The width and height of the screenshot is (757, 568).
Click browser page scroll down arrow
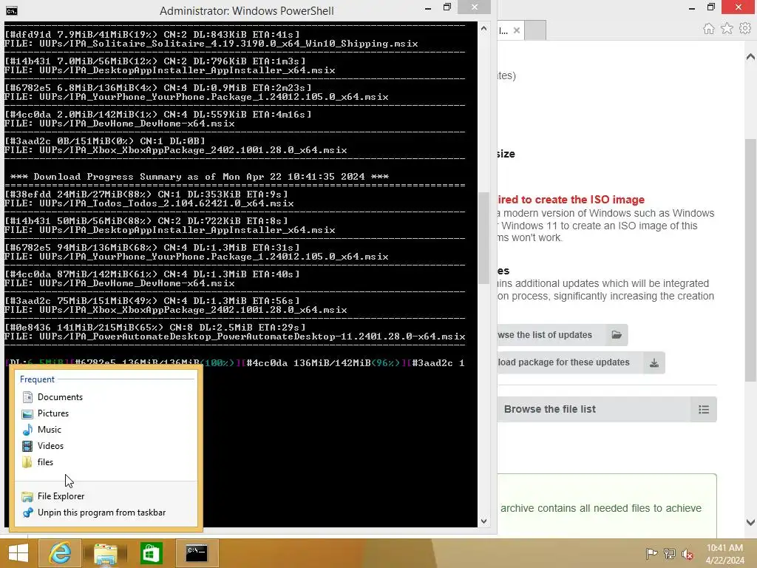coord(750,522)
